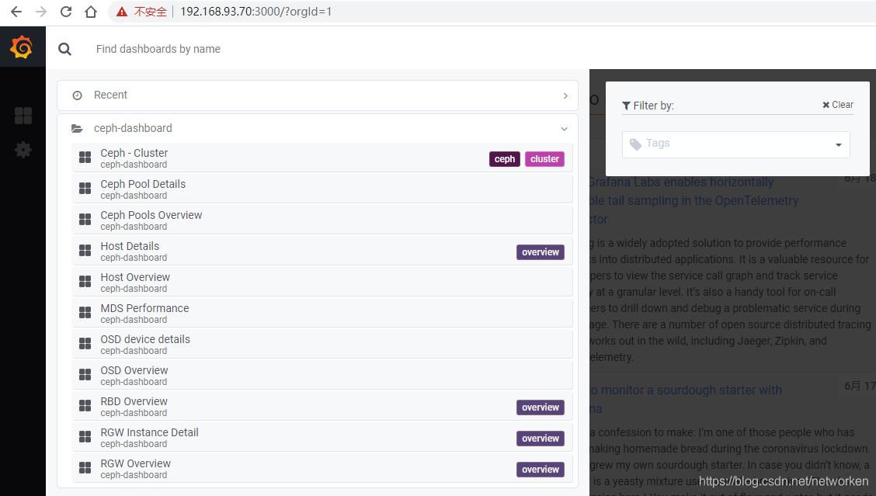Open the RBD Overview dashboard
The height and width of the screenshot is (496, 876).
point(322,406)
